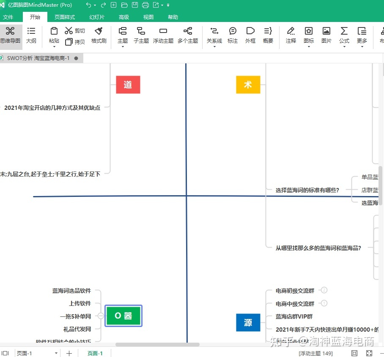384x357 pixels.
Task: Insert a 主题 topic
Action: [x=123, y=35]
